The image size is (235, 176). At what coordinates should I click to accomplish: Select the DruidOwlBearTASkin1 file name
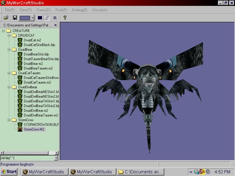pos(41,101)
